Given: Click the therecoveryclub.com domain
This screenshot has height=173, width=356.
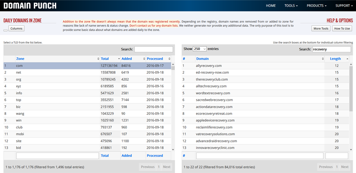Looking at the screenshot, I should tap(212, 80).
